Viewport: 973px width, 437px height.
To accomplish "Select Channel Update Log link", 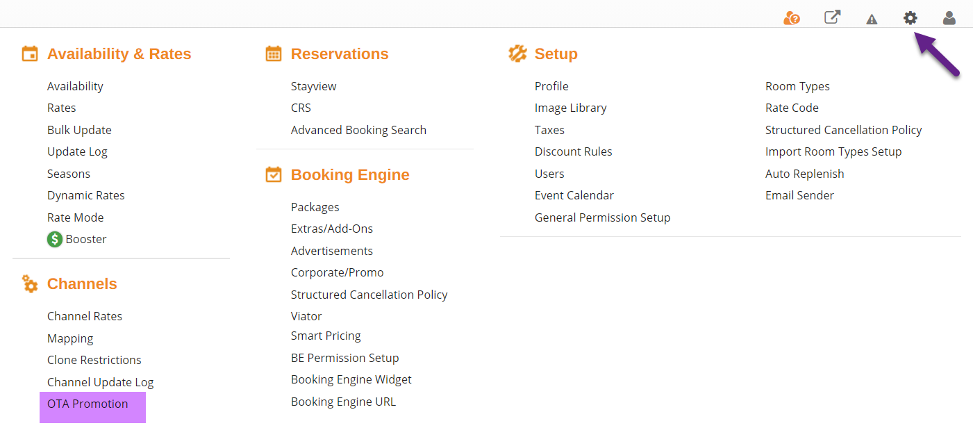I will (x=100, y=382).
